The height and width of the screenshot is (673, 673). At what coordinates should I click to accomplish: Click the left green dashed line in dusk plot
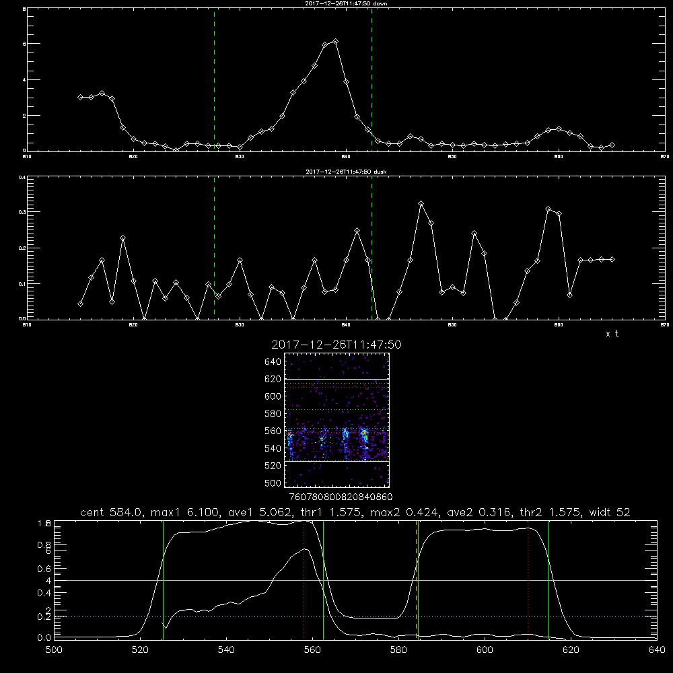click(214, 248)
